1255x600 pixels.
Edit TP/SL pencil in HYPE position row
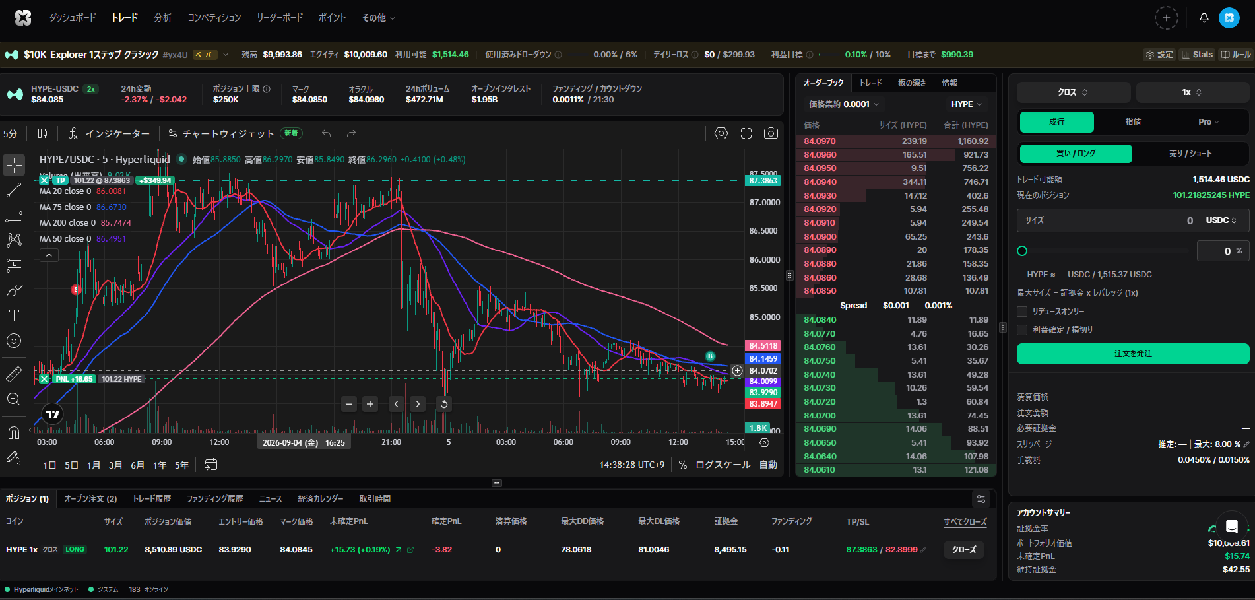[x=923, y=550]
